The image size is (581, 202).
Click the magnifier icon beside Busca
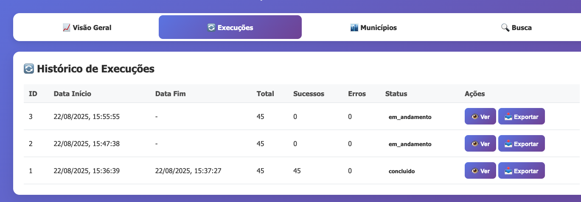coord(505,28)
